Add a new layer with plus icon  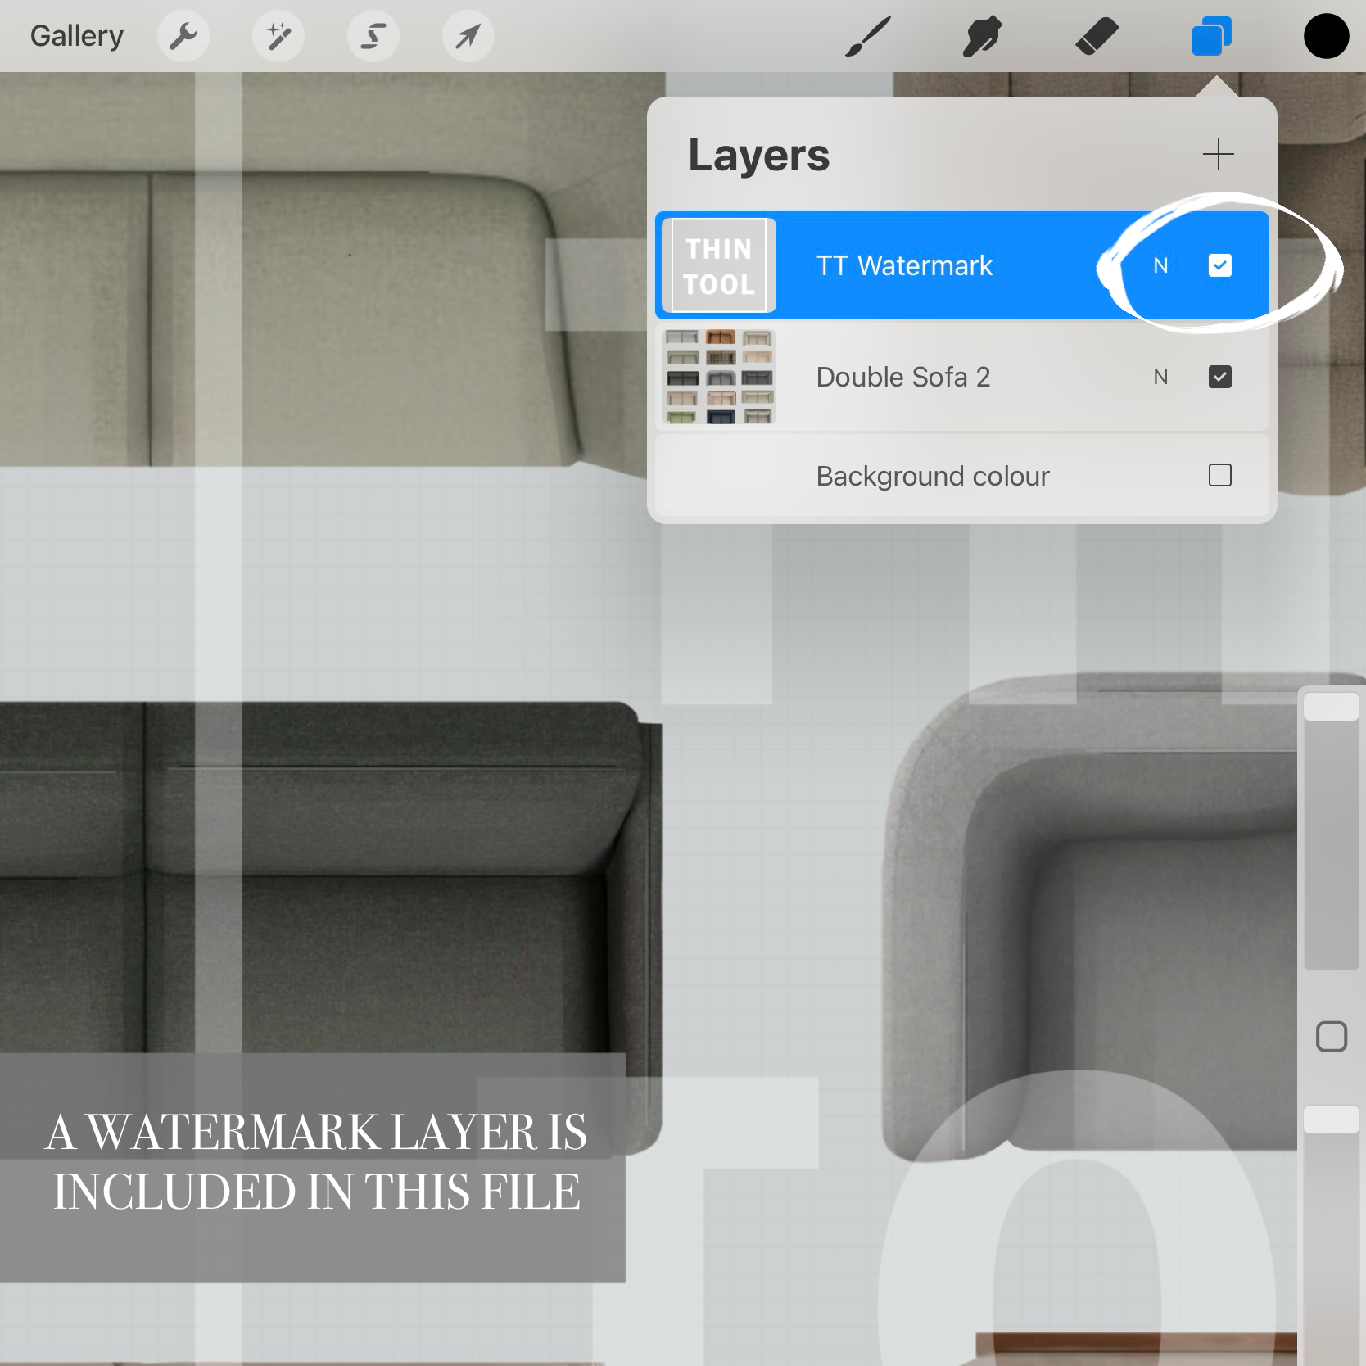click(1219, 154)
